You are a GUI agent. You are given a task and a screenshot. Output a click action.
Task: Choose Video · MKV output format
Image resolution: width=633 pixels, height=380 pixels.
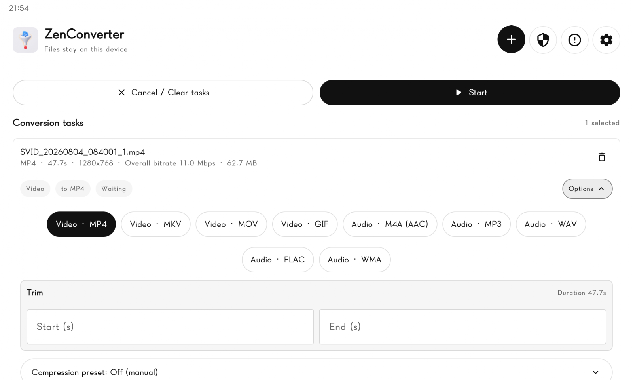pos(155,224)
